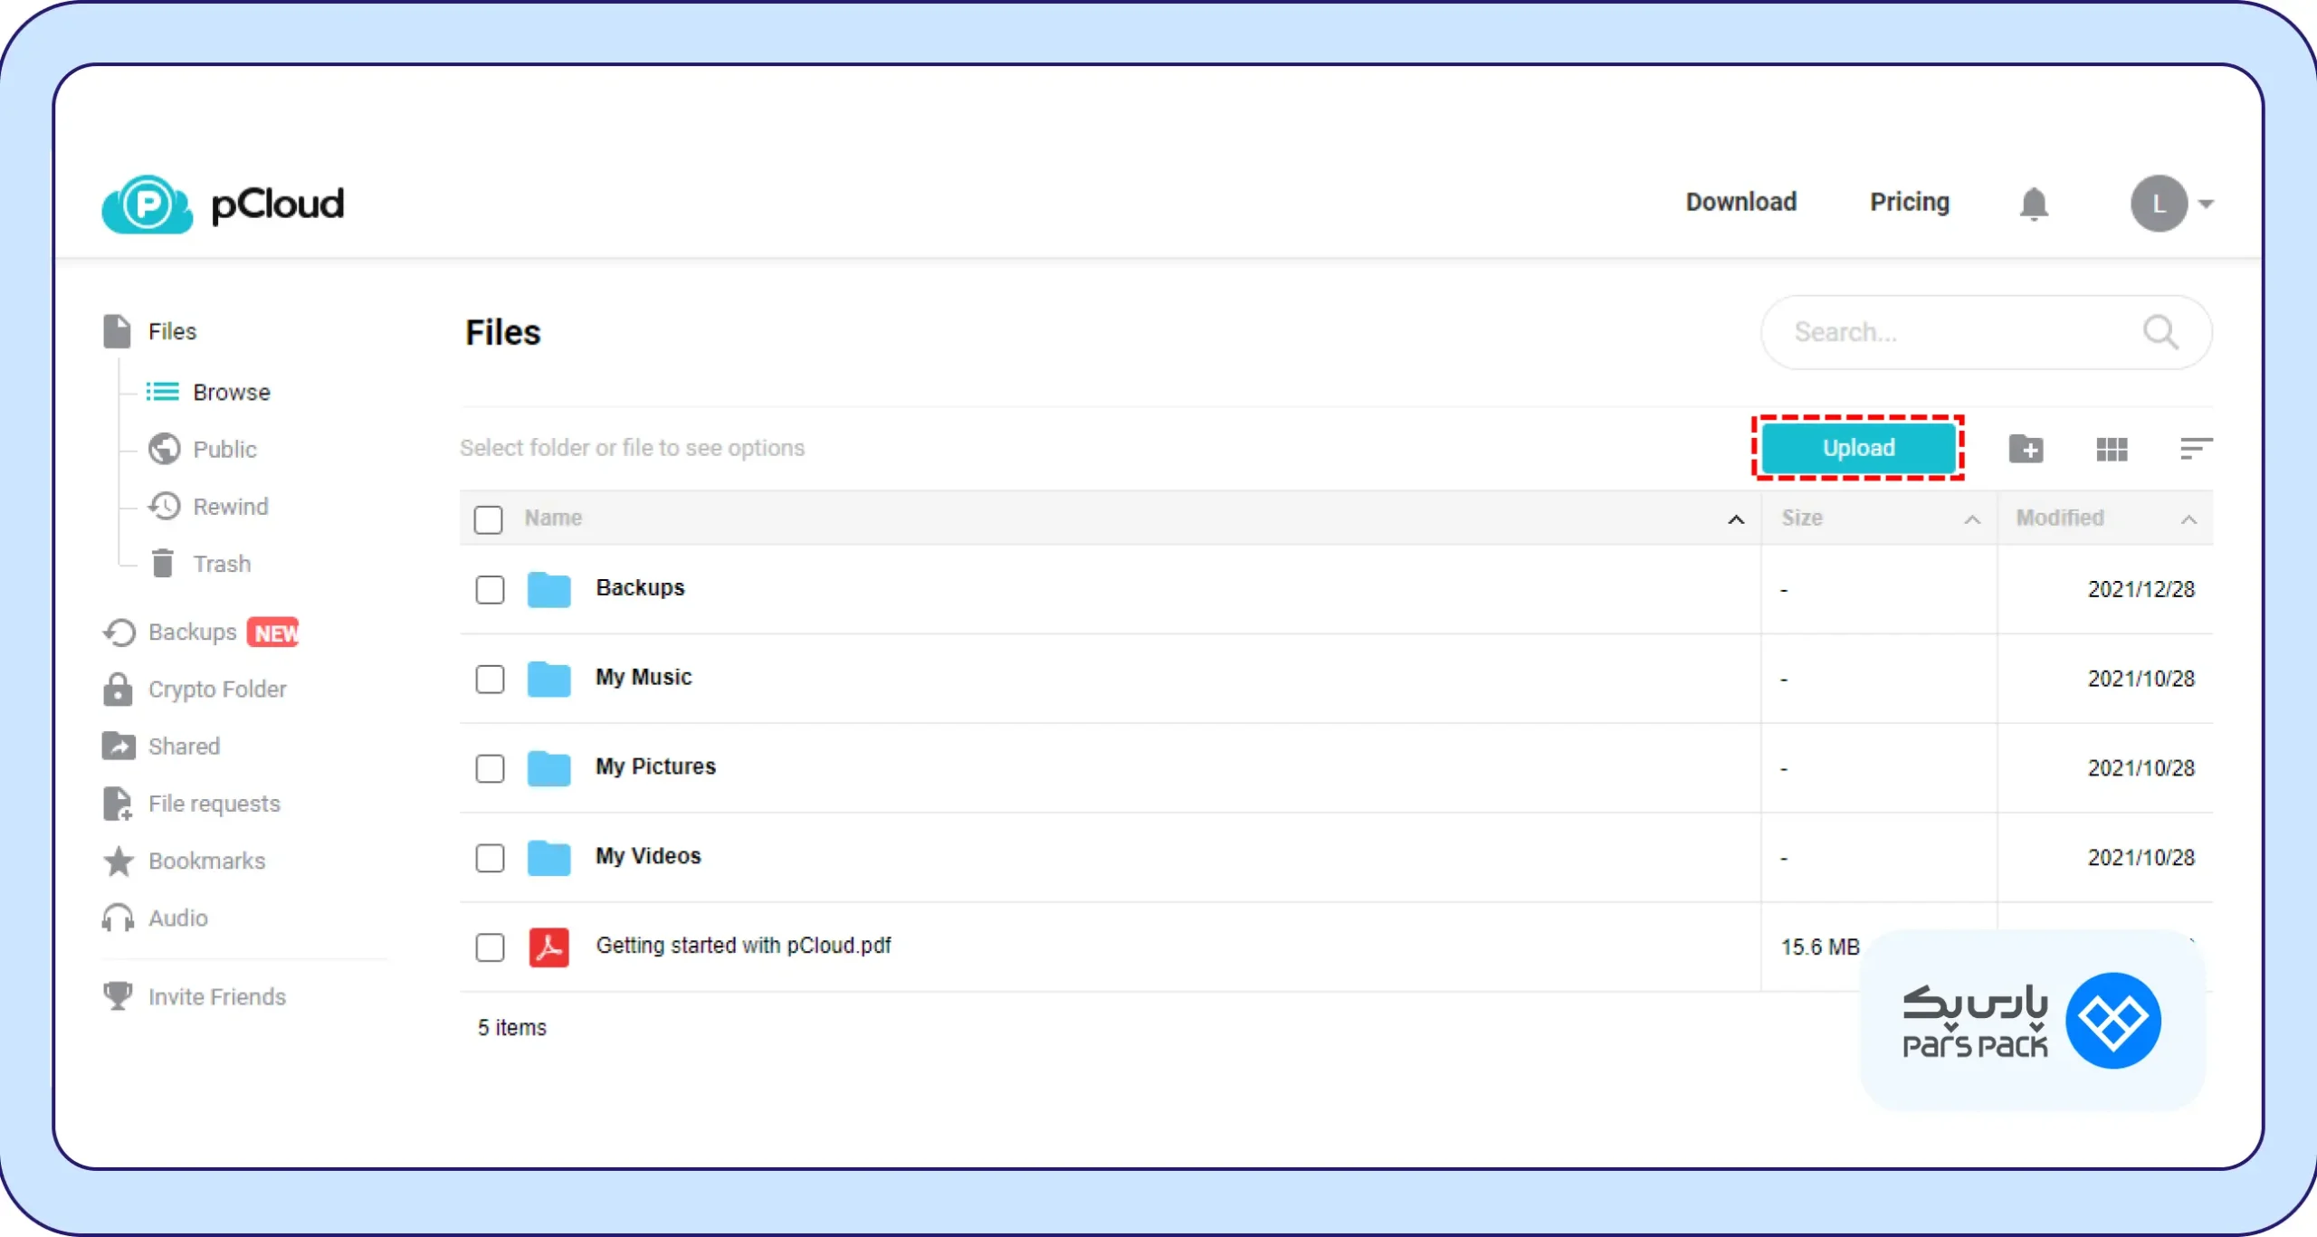Sort by Size using its arrow

click(x=1971, y=519)
